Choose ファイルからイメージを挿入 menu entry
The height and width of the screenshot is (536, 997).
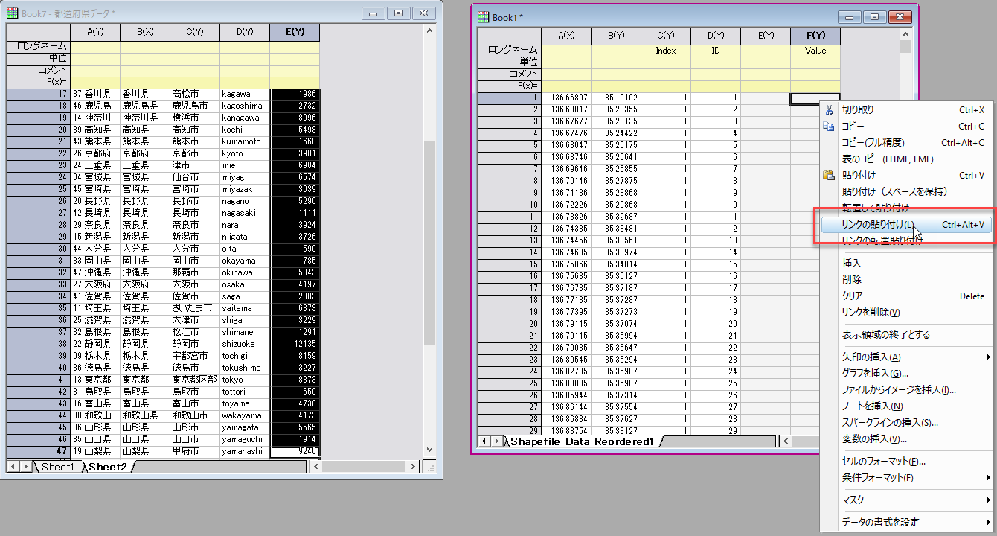906,389
